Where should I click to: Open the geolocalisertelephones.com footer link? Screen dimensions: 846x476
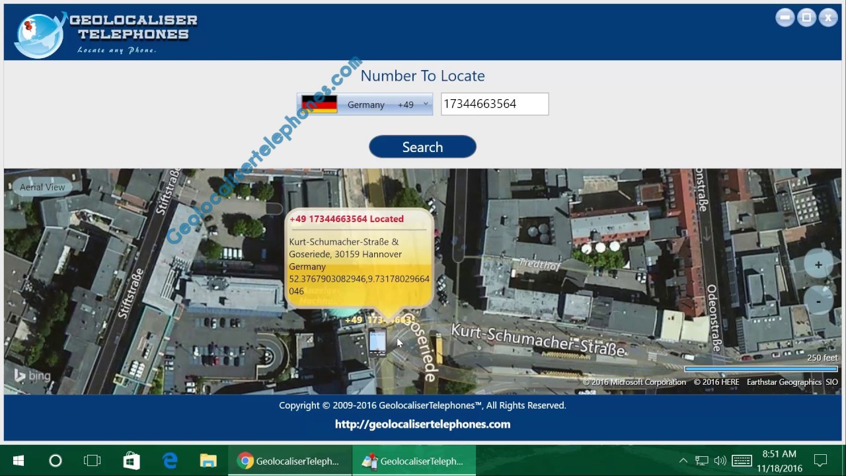coord(422,424)
